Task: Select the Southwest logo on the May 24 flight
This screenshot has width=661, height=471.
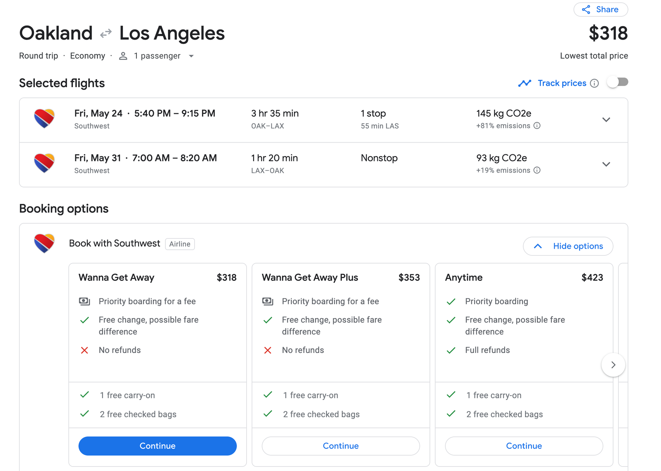Action: (44, 119)
